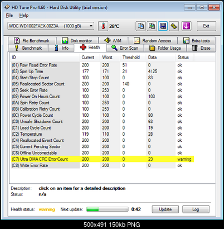Open the Help menu

[x=24, y=15]
